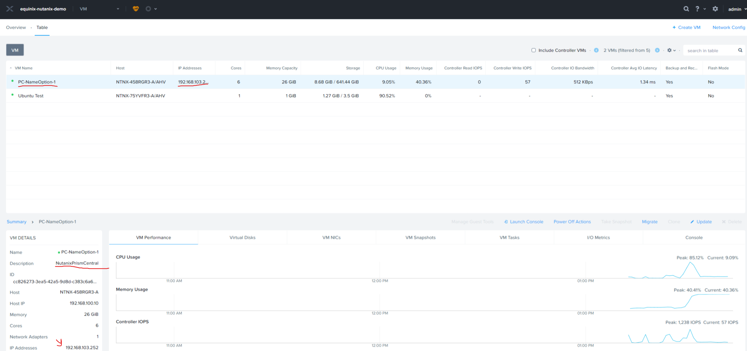
Task: Toggle Include Controller VMs checkbox
Action: click(x=533, y=50)
